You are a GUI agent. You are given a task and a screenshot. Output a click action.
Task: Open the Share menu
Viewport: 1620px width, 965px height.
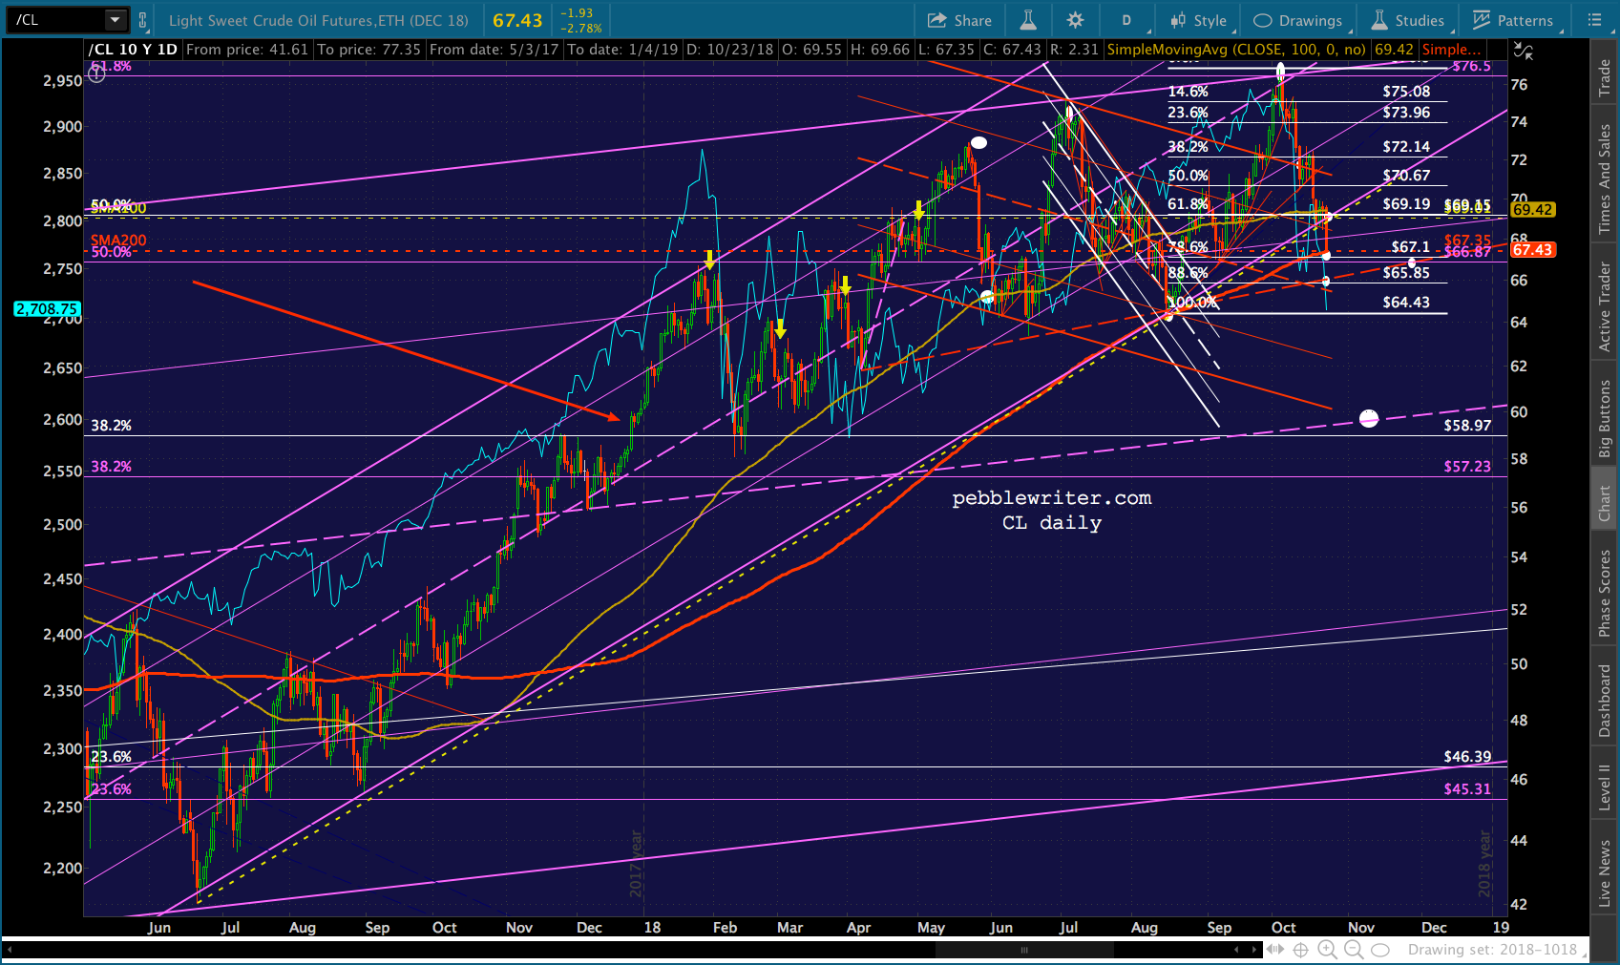tap(959, 20)
